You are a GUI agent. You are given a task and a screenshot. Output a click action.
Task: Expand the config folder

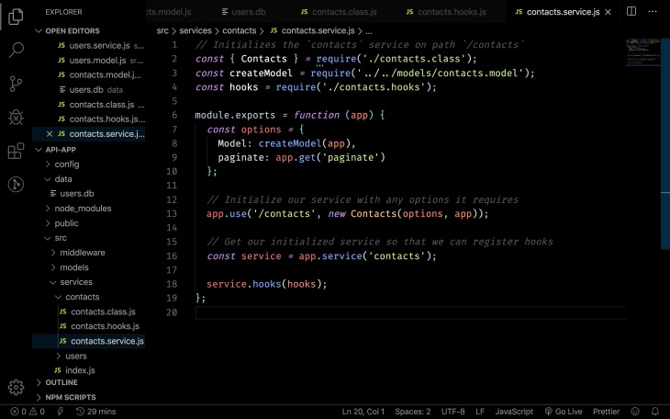67,164
